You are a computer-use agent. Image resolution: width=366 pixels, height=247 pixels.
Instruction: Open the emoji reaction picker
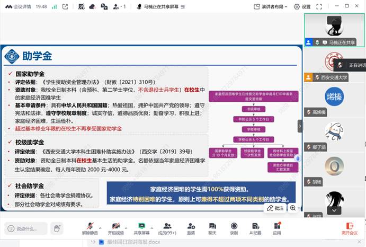tap(11, 228)
